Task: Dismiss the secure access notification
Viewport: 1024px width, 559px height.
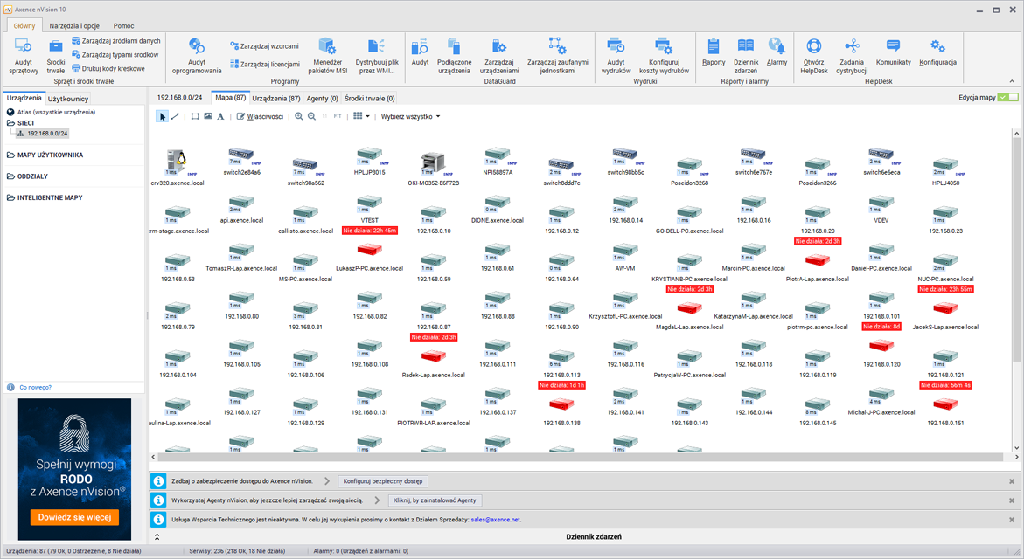Action: click(x=1012, y=481)
